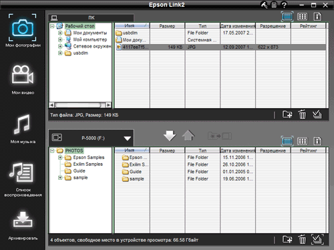Viewport: 334px width, 250px height.
Task: Click the 622 x 873 resolution cell
Action: (268, 47)
